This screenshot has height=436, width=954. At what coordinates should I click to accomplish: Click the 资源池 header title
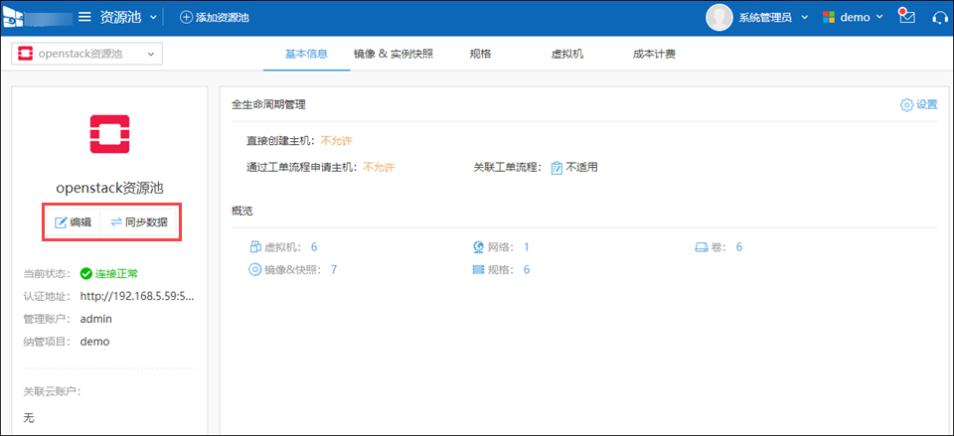click(120, 17)
